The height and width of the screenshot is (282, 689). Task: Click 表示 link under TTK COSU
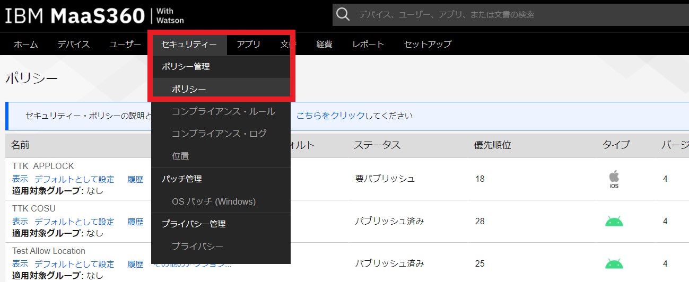pyautogui.click(x=20, y=222)
